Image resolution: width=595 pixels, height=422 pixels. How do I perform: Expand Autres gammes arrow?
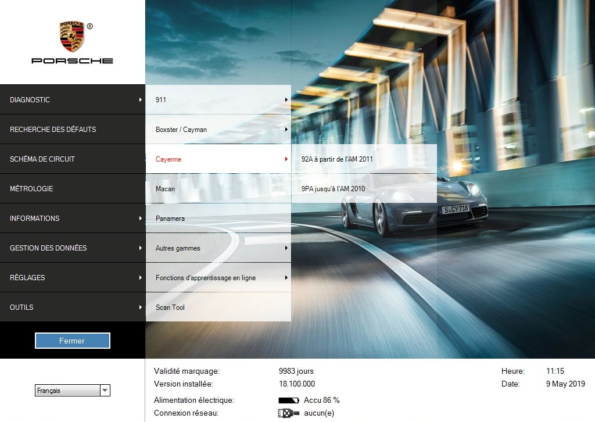pos(286,248)
